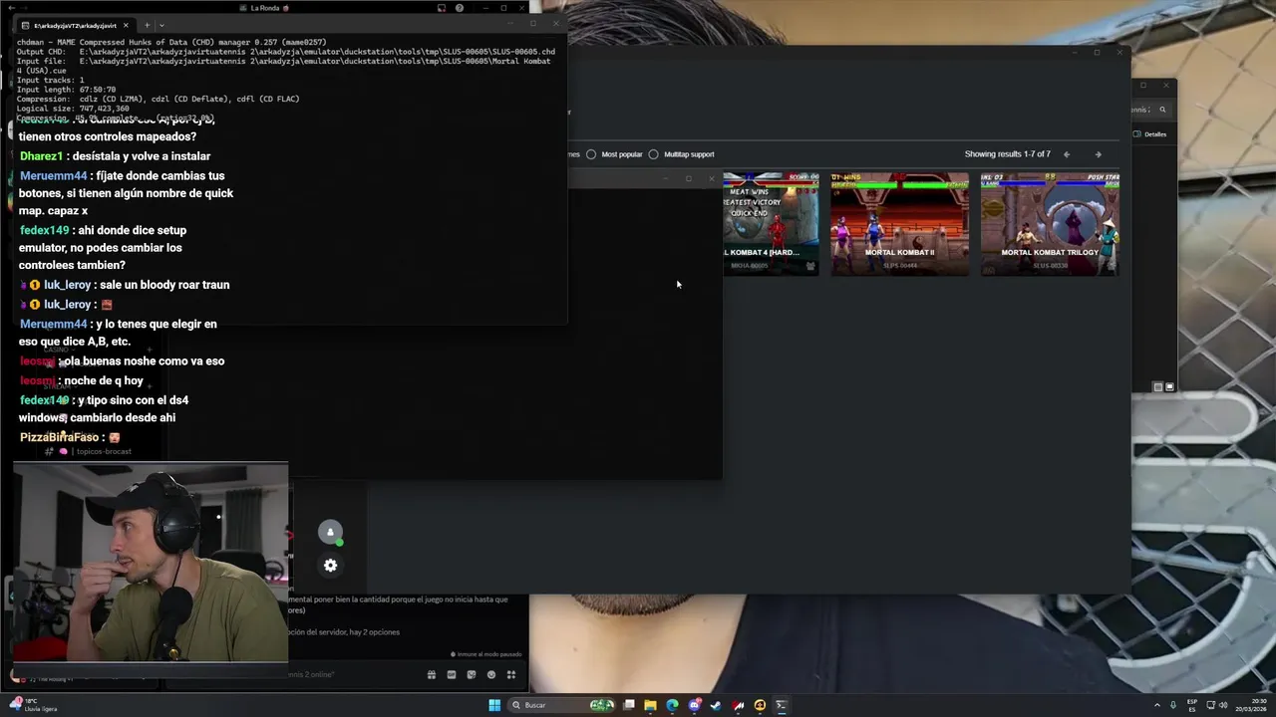Click the search magnifier icon in back window
The height and width of the screenshot is (717, 1276).
pyautogui.click(x=1162, y=110)
